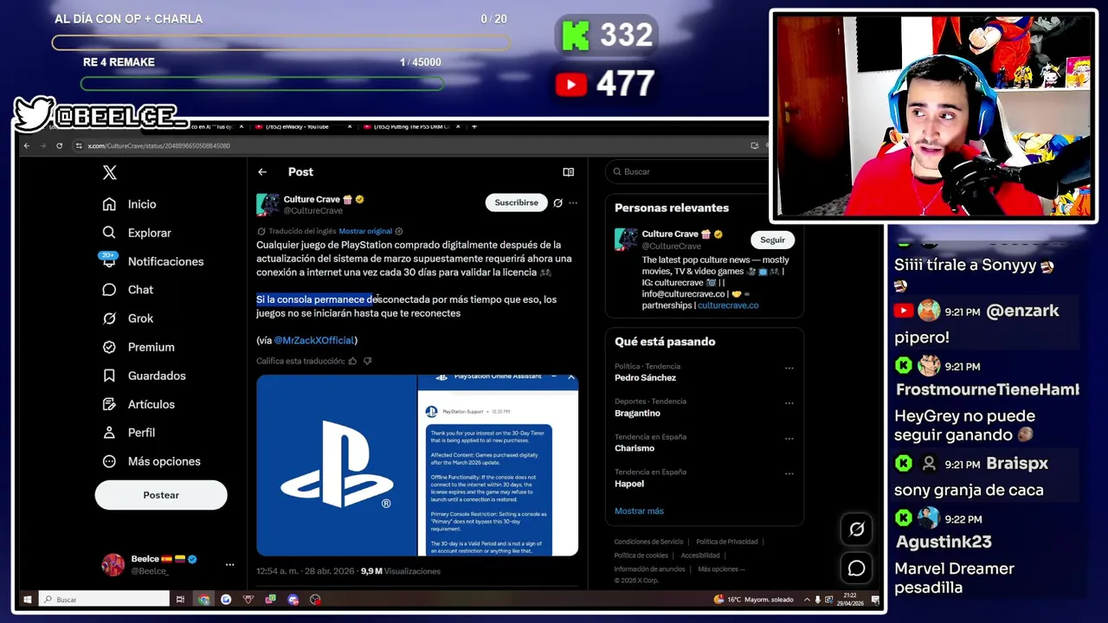Open three-dot menu on Culture Crave post
Image resolution: width=1108 pixels, height=623 pixels.
coord(573,202)
